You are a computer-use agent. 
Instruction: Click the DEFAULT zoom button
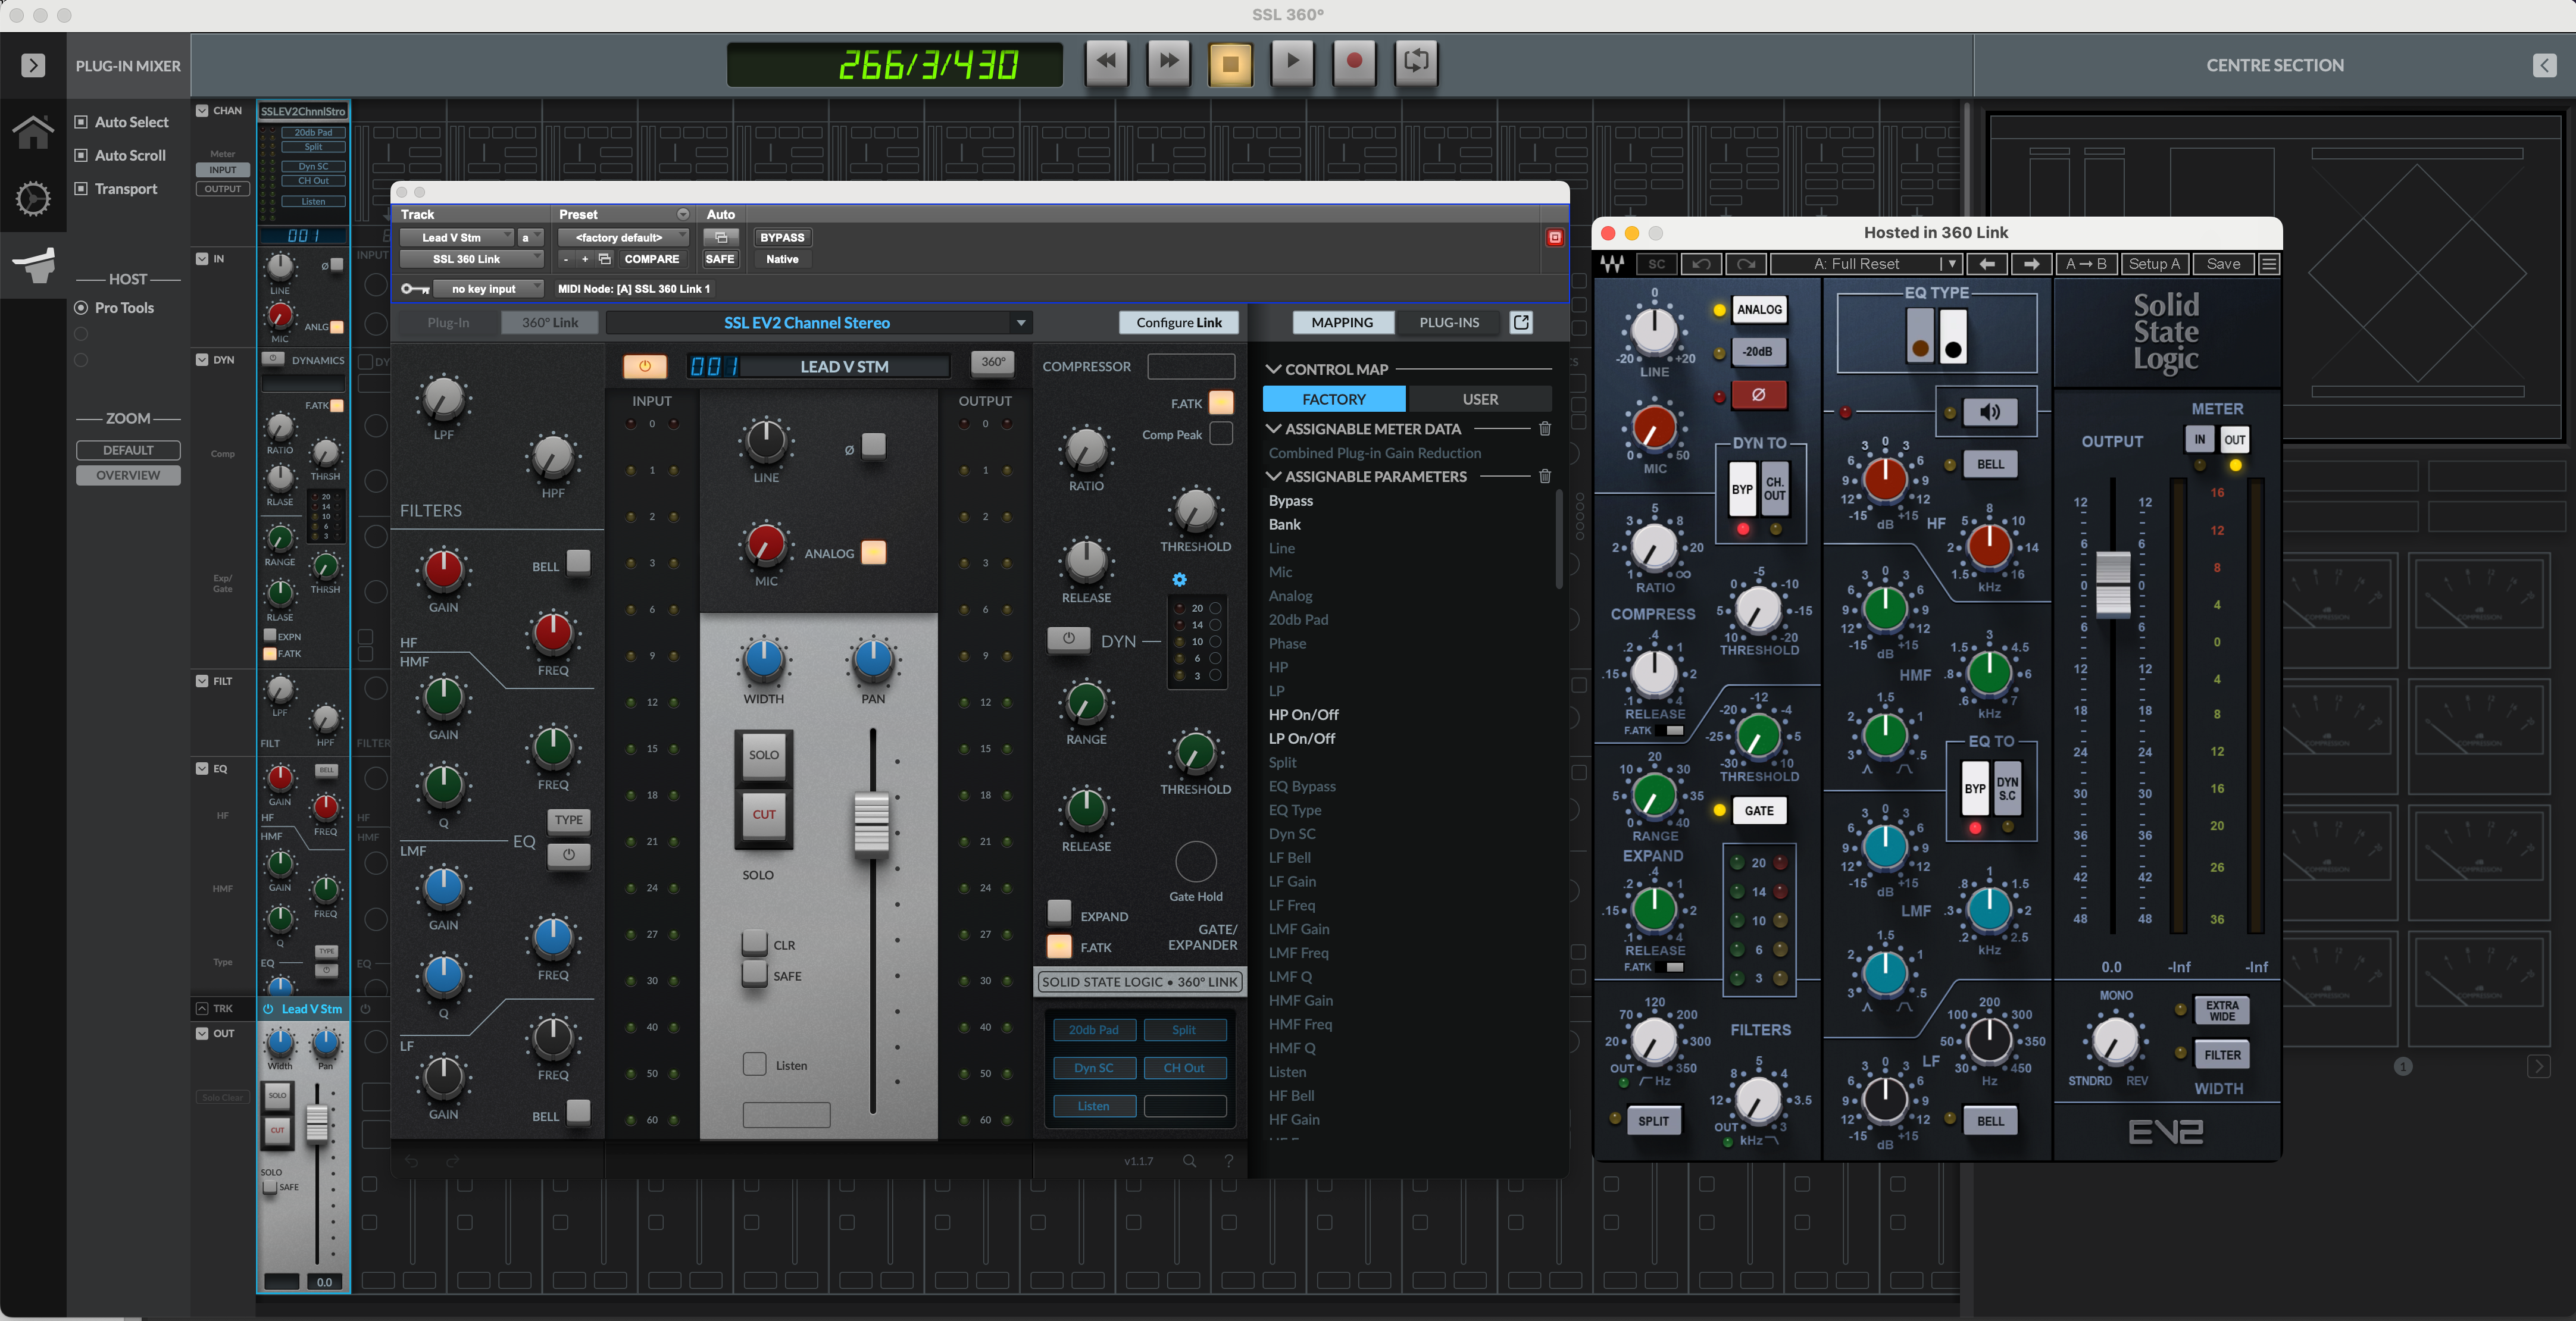coord(128,450)
